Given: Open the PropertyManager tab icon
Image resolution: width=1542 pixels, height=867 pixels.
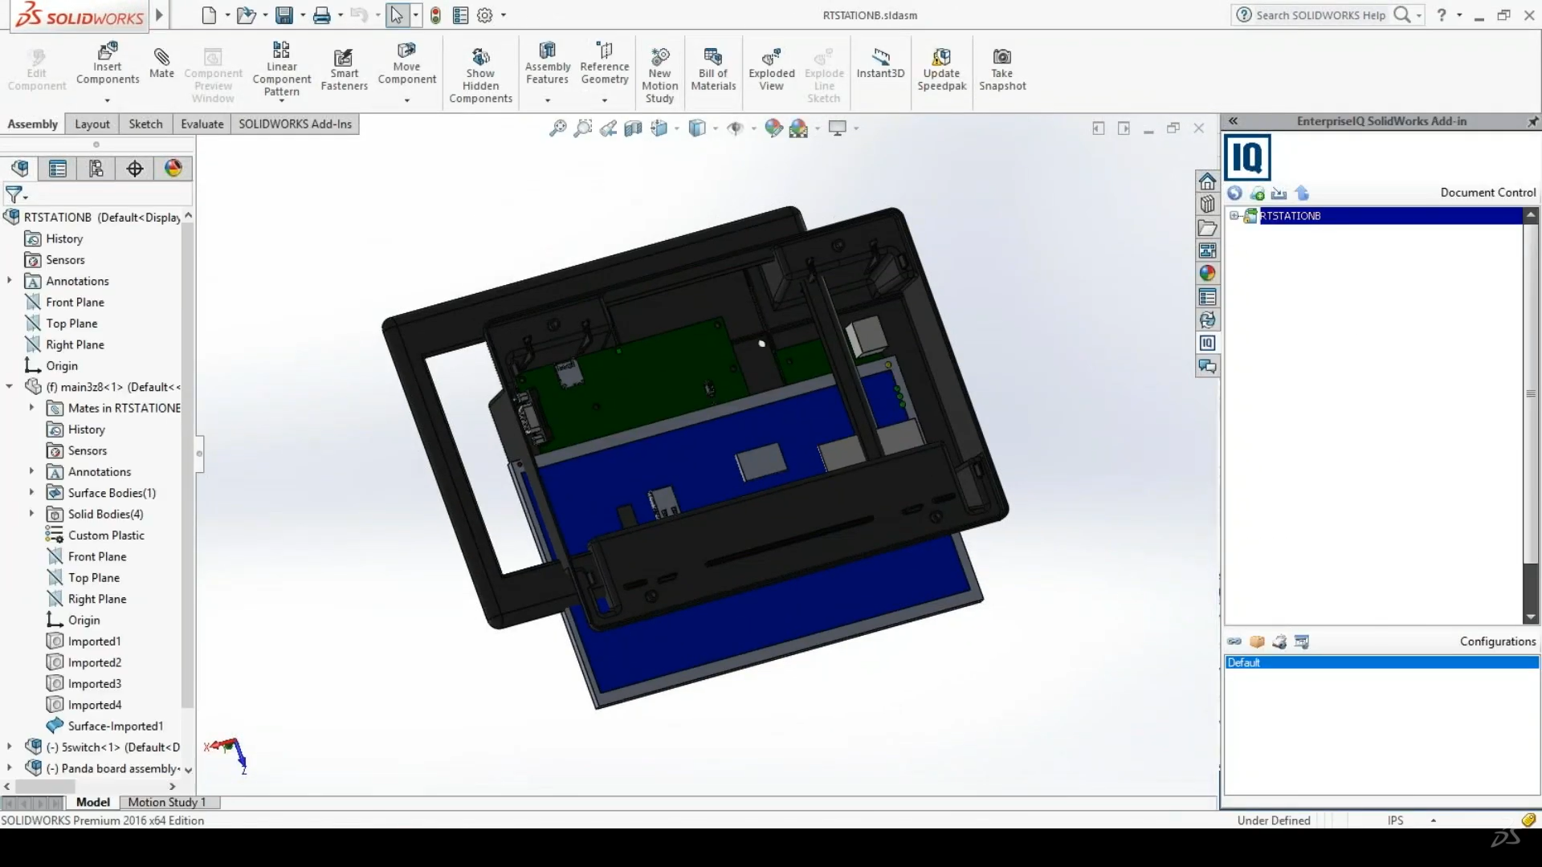Looking at the screenshot, I should pyautogui.click(x=58, y=169).
